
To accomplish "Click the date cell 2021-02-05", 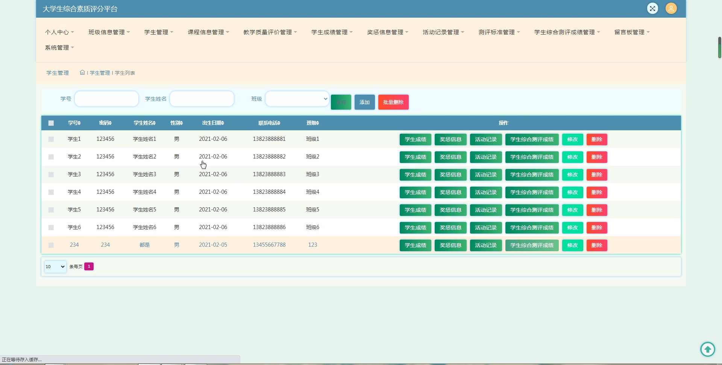I will tap(213, 245).
